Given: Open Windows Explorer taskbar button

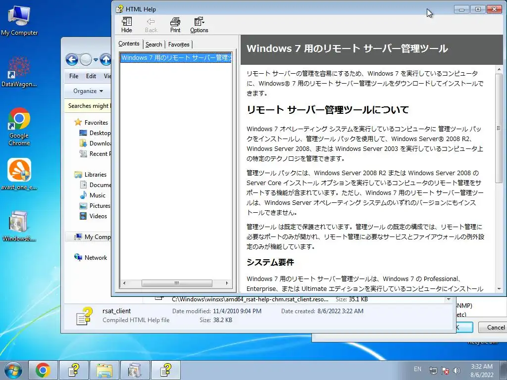Looking at the screenshot, I should (x=104, y=370).
